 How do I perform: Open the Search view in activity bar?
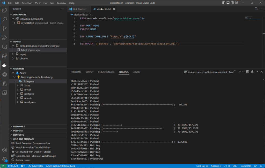pos(5,19)
